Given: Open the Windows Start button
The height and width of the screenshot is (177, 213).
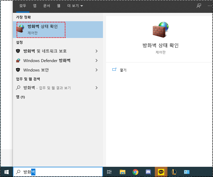Looking at the screenshot, I should [7, 172].
